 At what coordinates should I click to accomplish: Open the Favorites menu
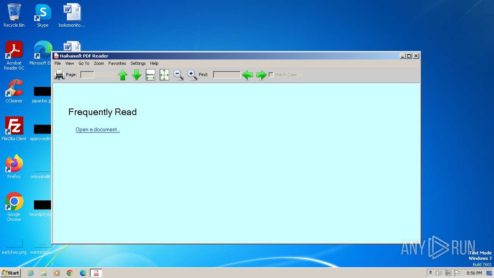click(117, 63)
